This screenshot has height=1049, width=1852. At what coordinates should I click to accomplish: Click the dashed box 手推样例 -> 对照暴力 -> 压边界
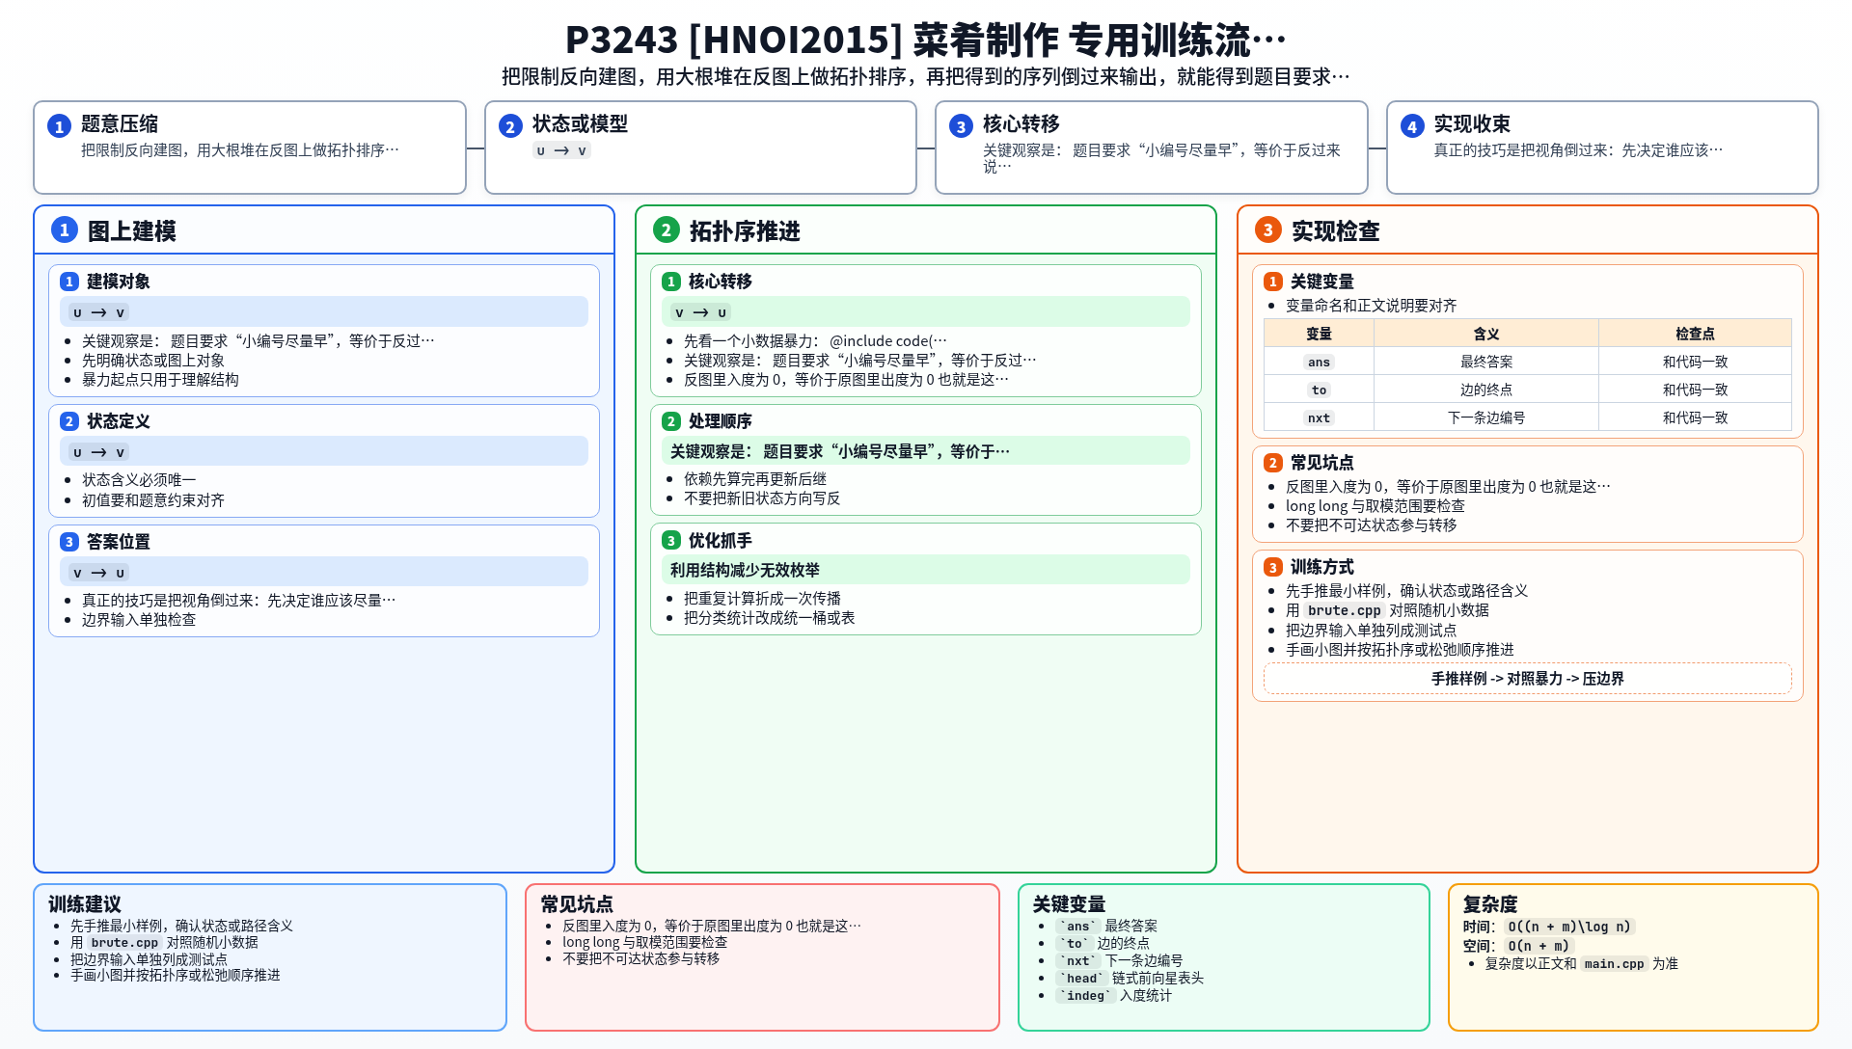tap(1528, 679)
